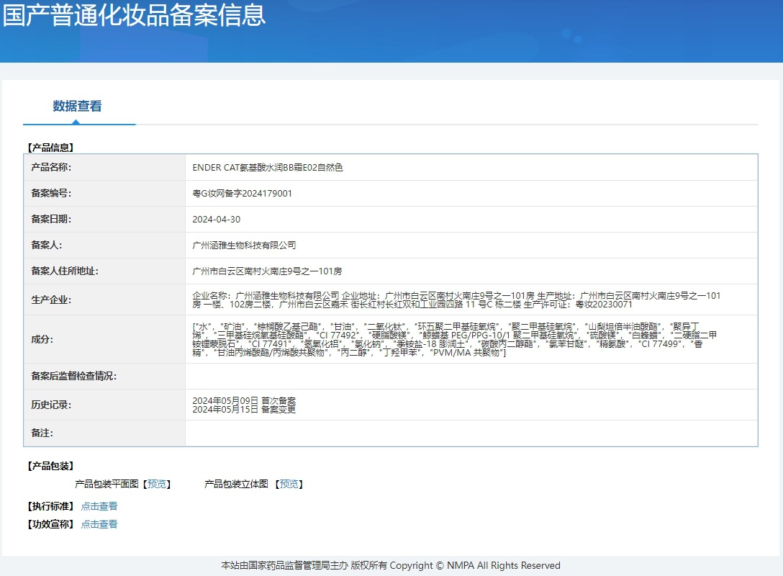Image resolution: width=783 pixels, height=576 pixels.
Task: Click the address 广州市白云区南村火南庄9号之一101房
Action: pyautogui.click(x=267, y=271)
